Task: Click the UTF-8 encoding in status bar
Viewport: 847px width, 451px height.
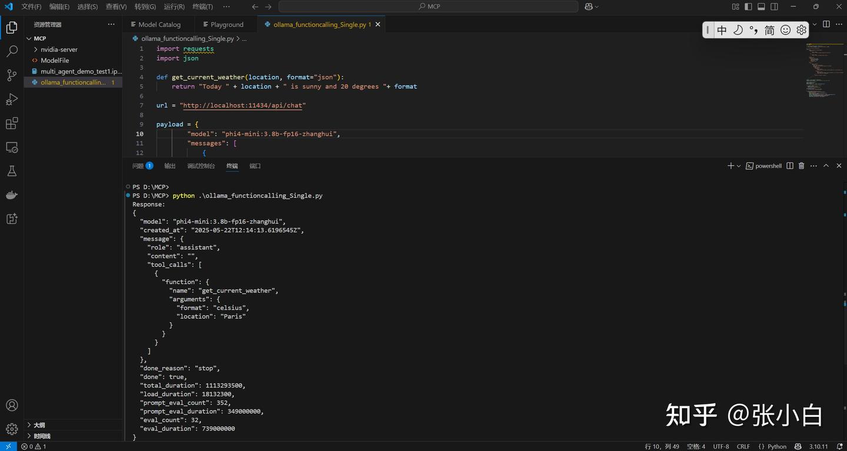Action: click(x=721, y=446)
